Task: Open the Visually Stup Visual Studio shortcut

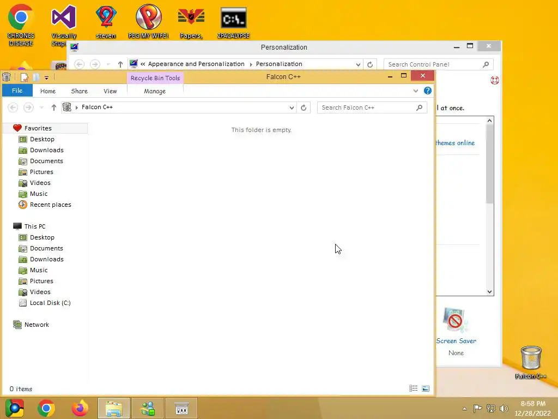Action: [x=64, y=26]
